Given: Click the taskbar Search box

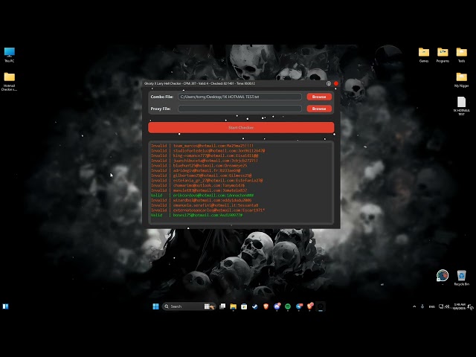Looking at the screenshot, I should coord(189,306).
